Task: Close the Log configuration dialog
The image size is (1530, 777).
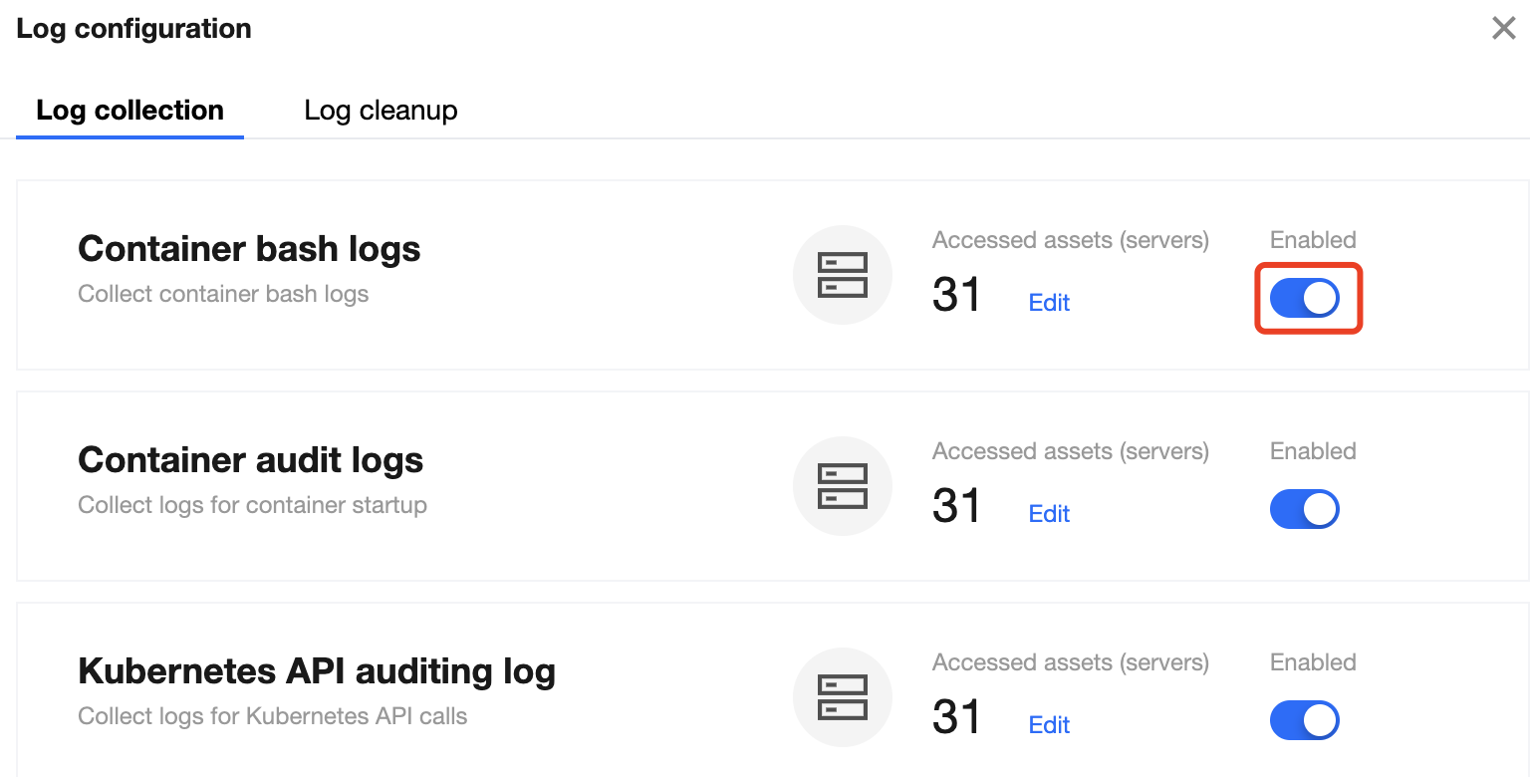Action: click(x=1503, y=28)
